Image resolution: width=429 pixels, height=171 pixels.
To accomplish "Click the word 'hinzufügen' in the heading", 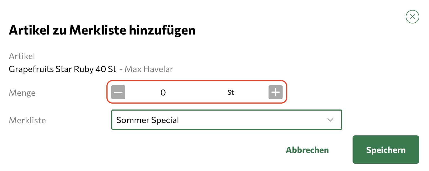I will coord(162,30).
